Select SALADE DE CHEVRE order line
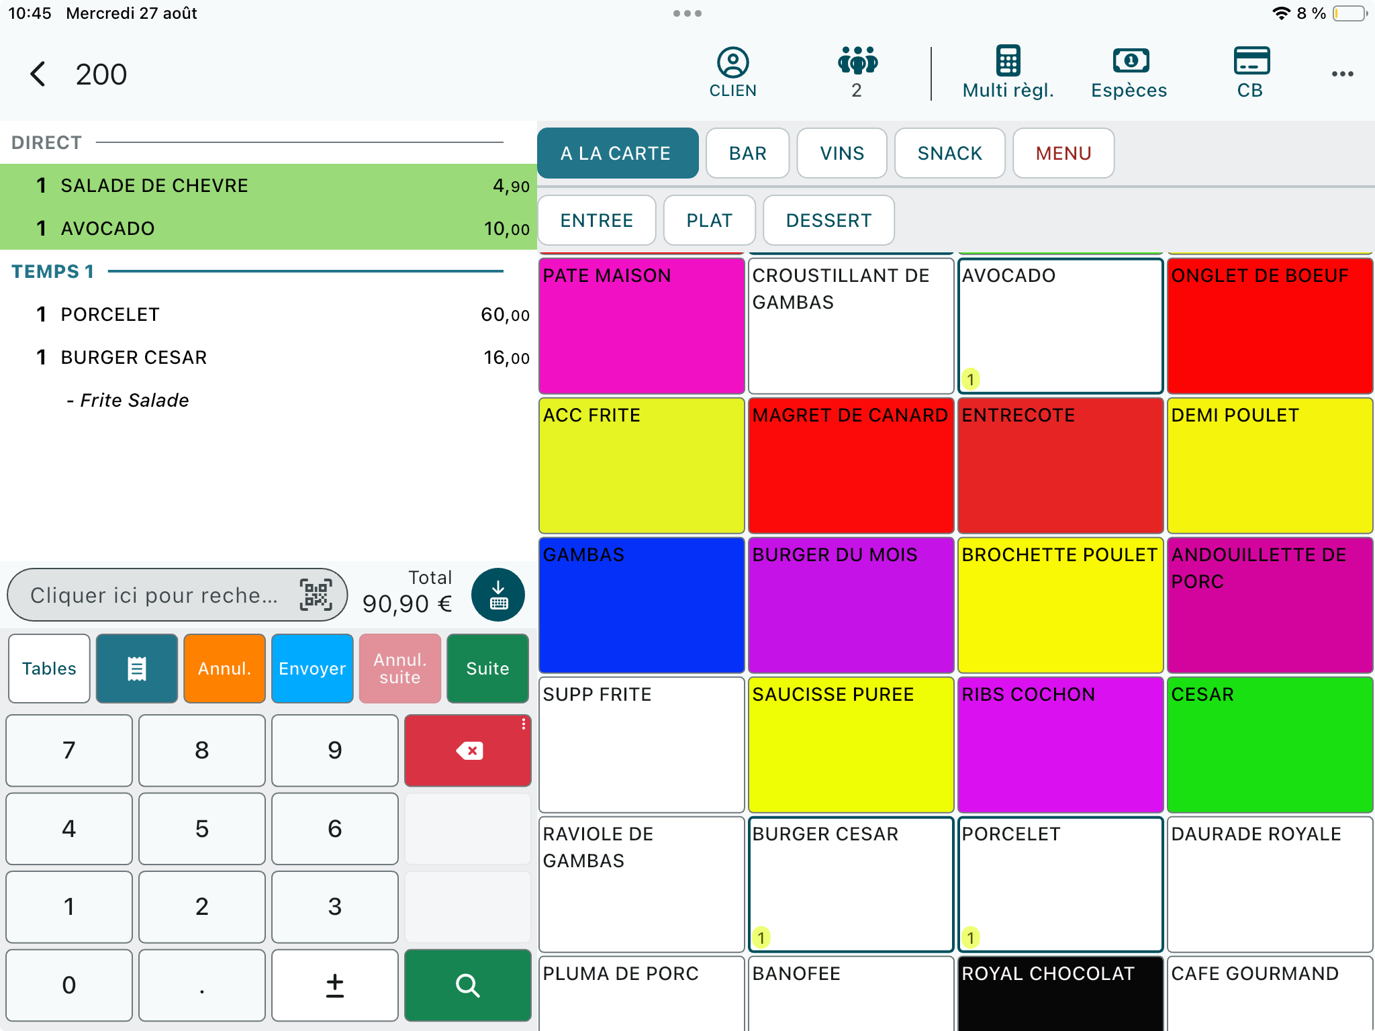This screenshot has height=1031, width=1375. (269, 185)
